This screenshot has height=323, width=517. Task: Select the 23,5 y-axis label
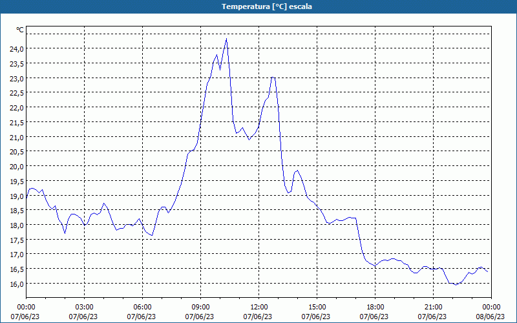click(17, 64)
